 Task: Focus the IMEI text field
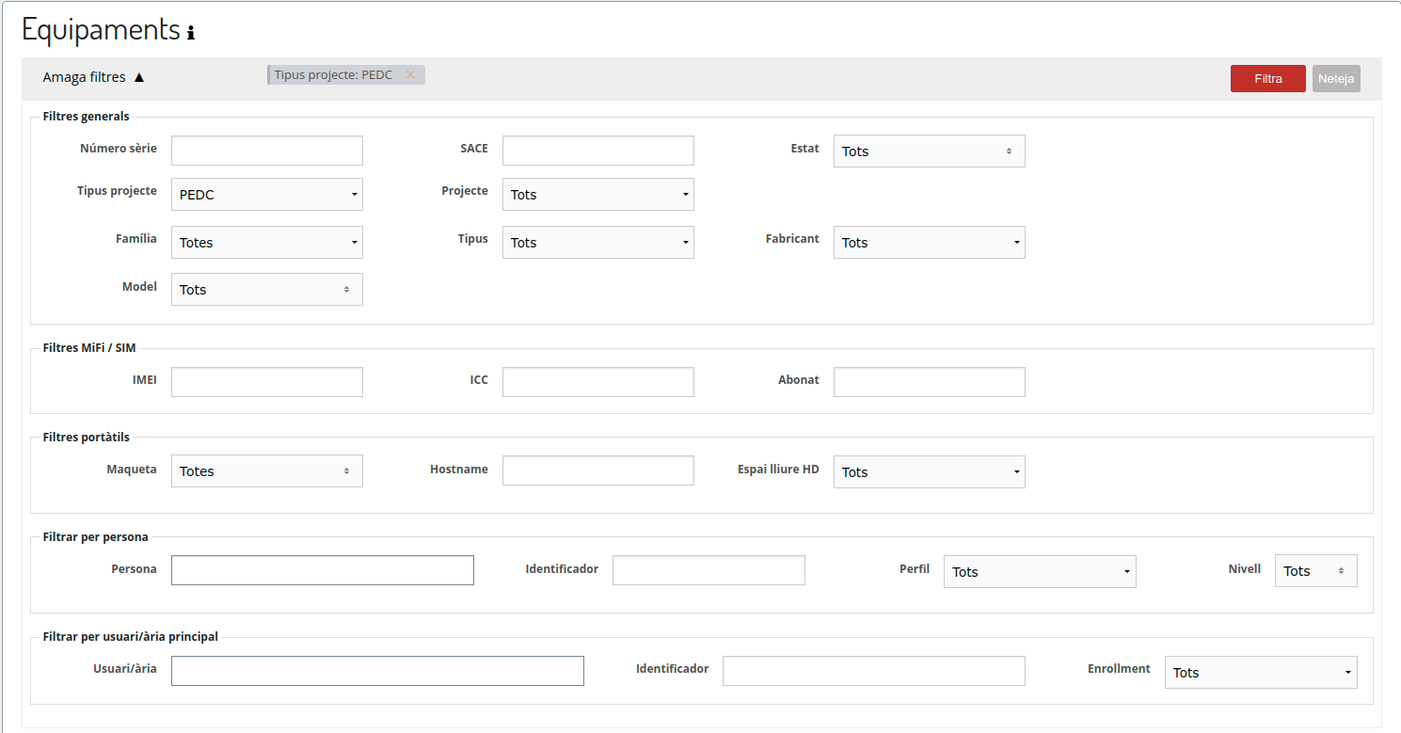tap(267, 382)
